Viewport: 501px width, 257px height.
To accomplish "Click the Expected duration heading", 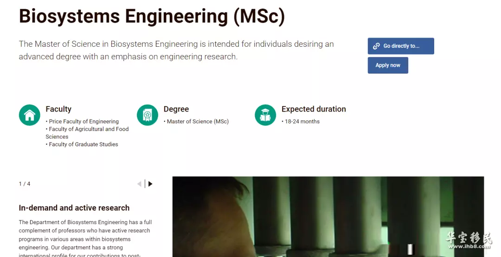I will pos(314,109).
